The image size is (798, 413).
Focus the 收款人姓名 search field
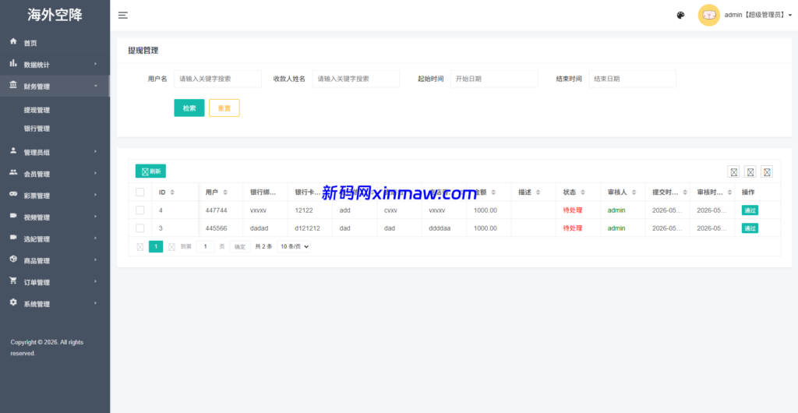coord(356,79)
